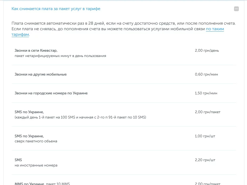Select "Звонки на городские номера по Украине"
The height and width of the screenshot is (185, 247).
pyautogui.click(x=51, y=93)
